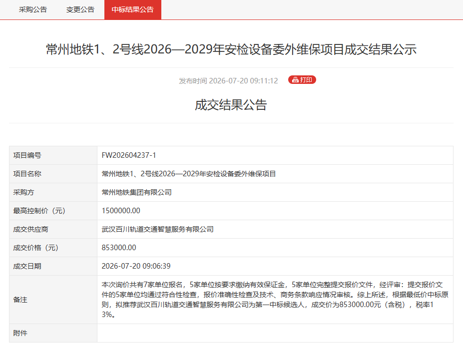The height and width of the screenshot is (363, 463).
Task: Click the 附件 label cell
Action: [53, 333]
